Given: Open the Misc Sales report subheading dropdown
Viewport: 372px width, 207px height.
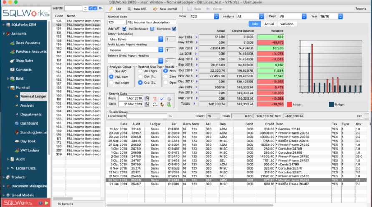Looking at the screenshot, I should point(161,39).
